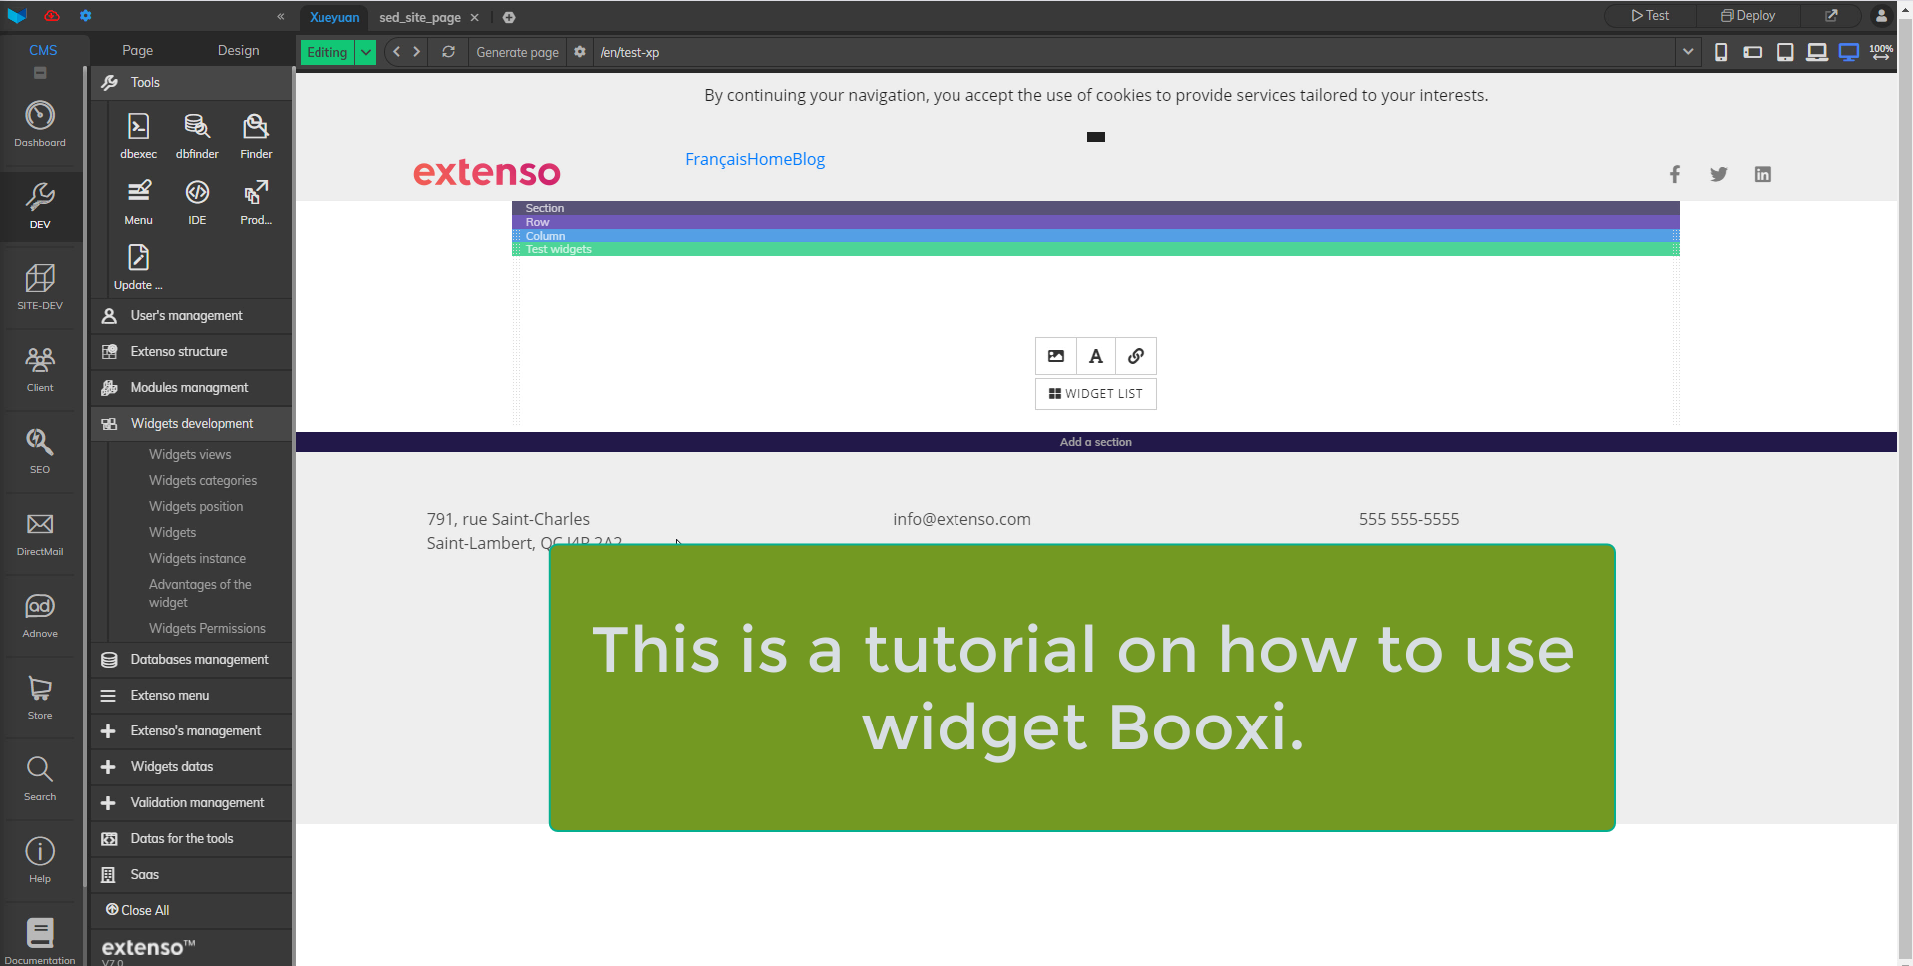This screenshot has width=1913, height=966.
Task: Open the Store sidebar section
Action: pyautogui.click(x=40, y=697)
